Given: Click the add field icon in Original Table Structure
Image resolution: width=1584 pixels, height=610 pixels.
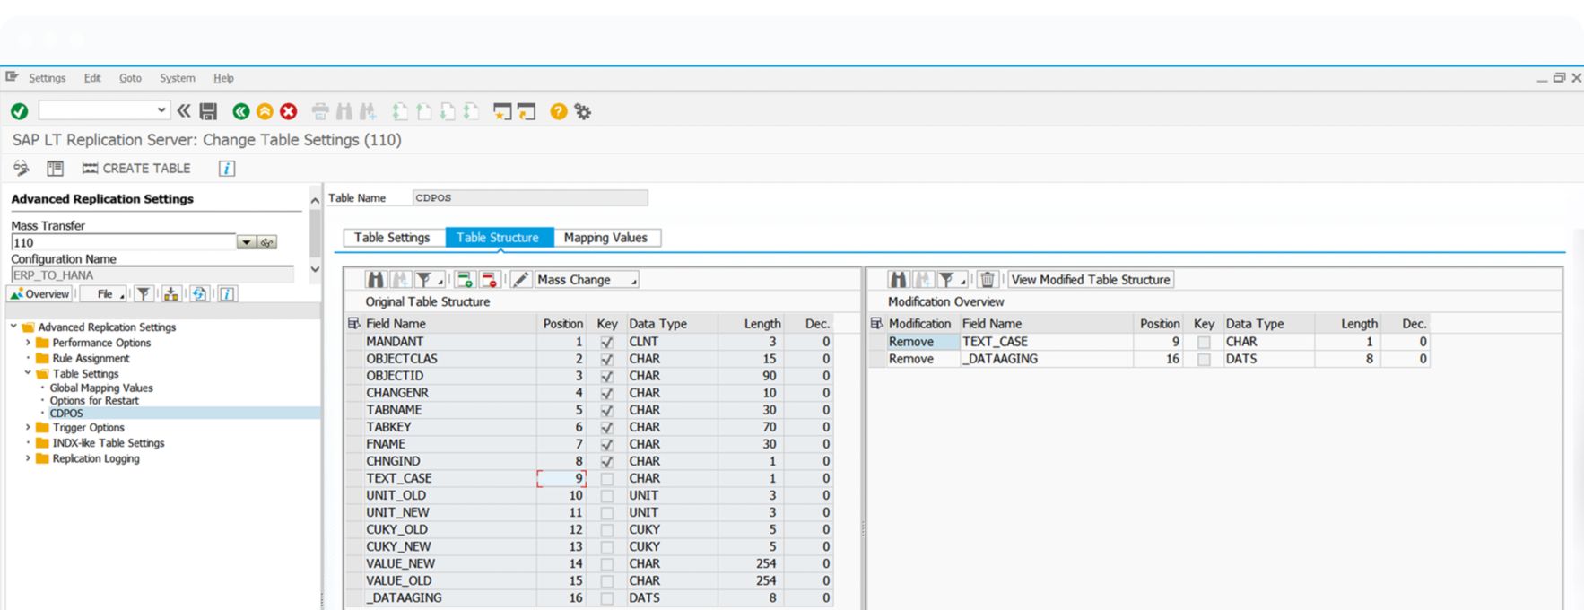Looking at the screenshot, I should 464,280.
